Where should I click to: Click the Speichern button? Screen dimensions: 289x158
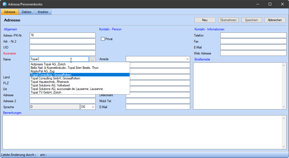pos(252,20)
